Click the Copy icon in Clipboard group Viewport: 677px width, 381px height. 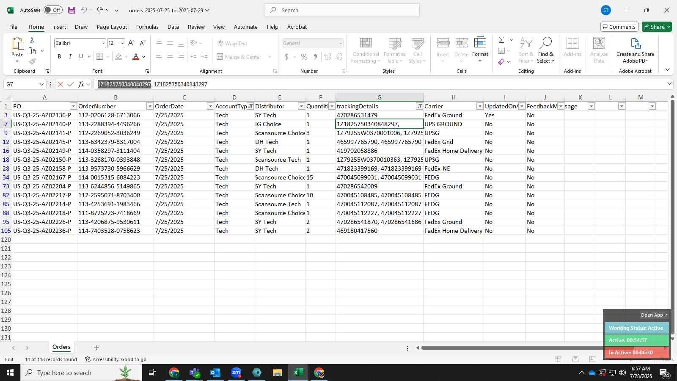coord(32,51)
